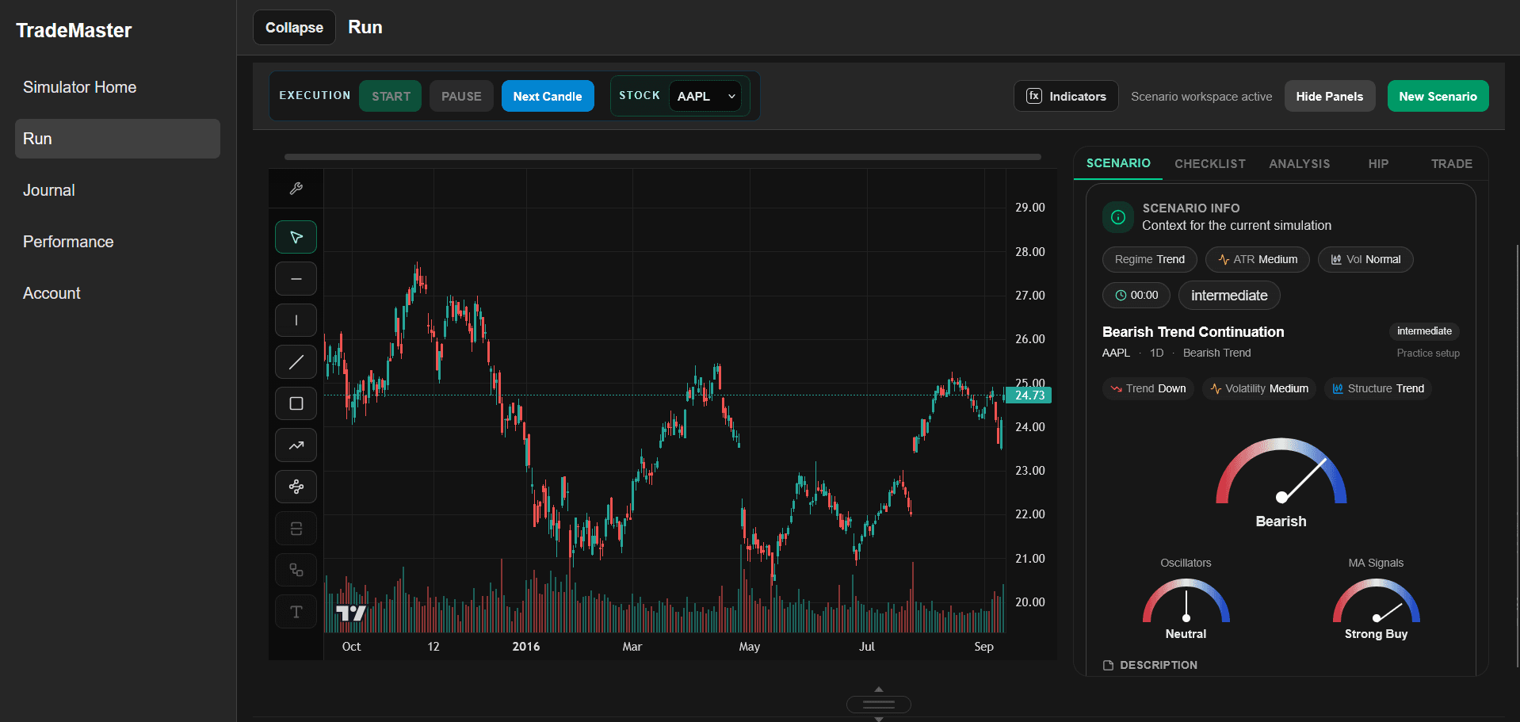Click the 2016 label on time axis
The height and width of the screenshot is (722, 1520).
click(526, 647)
